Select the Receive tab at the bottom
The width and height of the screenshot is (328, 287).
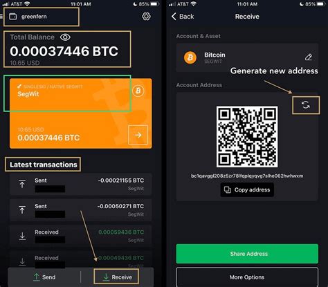[116, 277]
